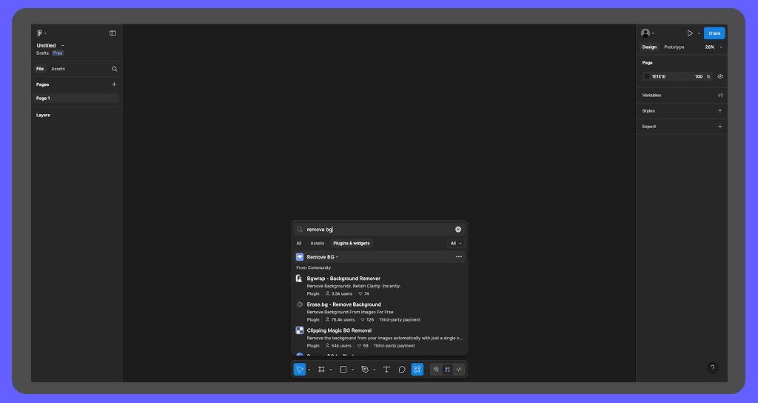Switch to the Prototype tab
Screen dimensions: 758x403
[x=674, y=47]
